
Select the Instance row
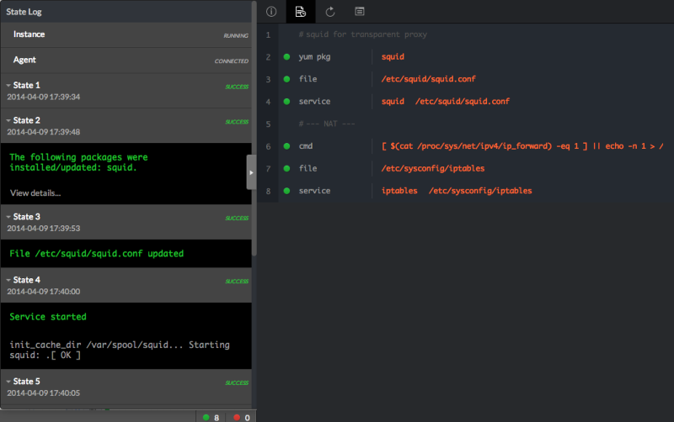[x=126, y=34]
